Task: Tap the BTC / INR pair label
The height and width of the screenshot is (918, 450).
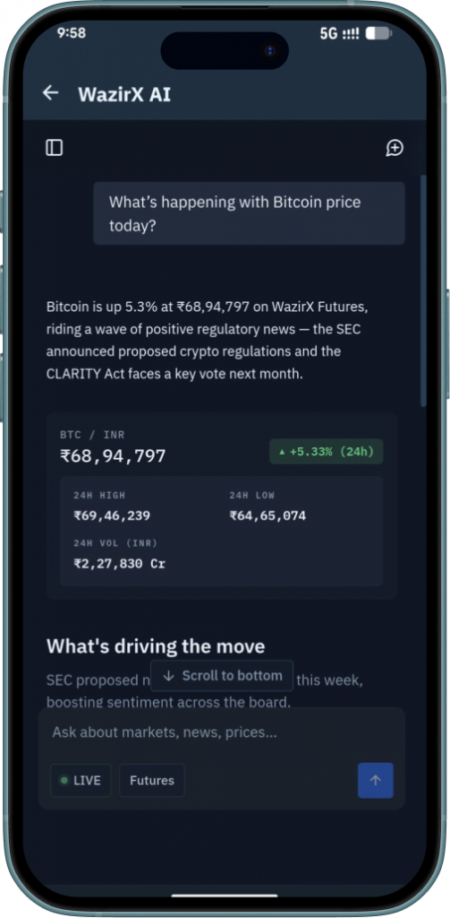Action: click(x=92, y=435)
